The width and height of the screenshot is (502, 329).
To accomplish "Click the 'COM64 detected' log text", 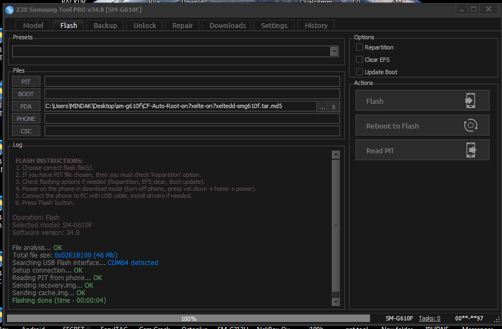I will pyautogui.click(x=133, y=262).
